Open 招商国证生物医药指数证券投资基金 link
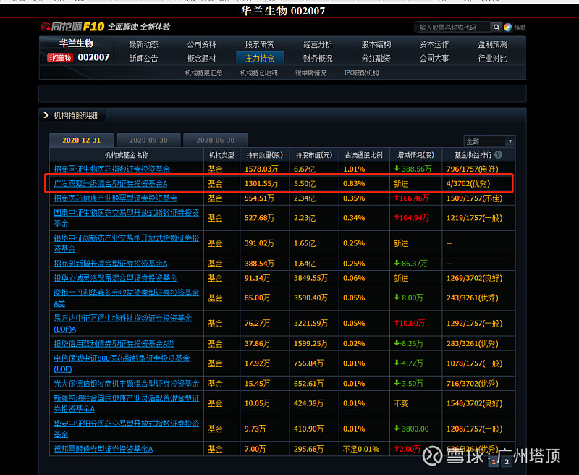The width and height of the screenshot is (579, 475). tap(112, 169)
